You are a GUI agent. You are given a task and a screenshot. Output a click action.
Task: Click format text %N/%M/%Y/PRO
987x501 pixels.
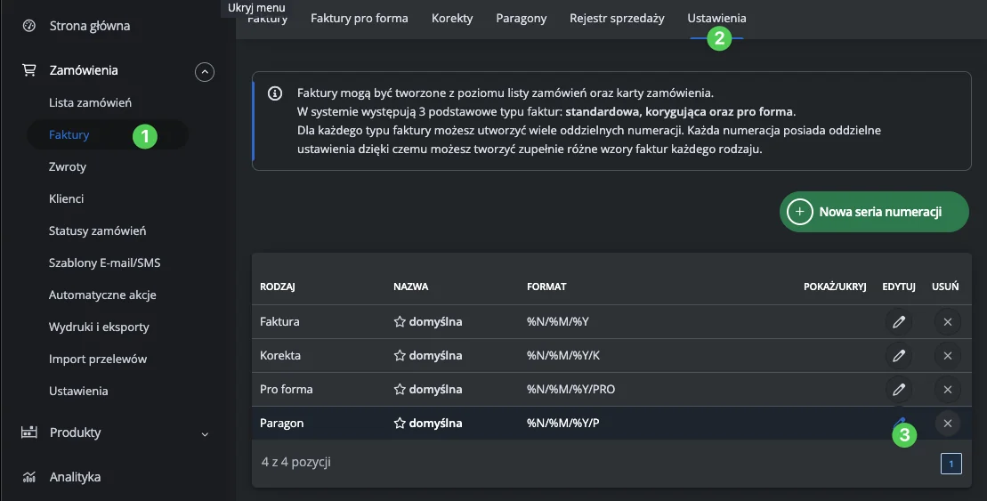(x=570, y=390)
